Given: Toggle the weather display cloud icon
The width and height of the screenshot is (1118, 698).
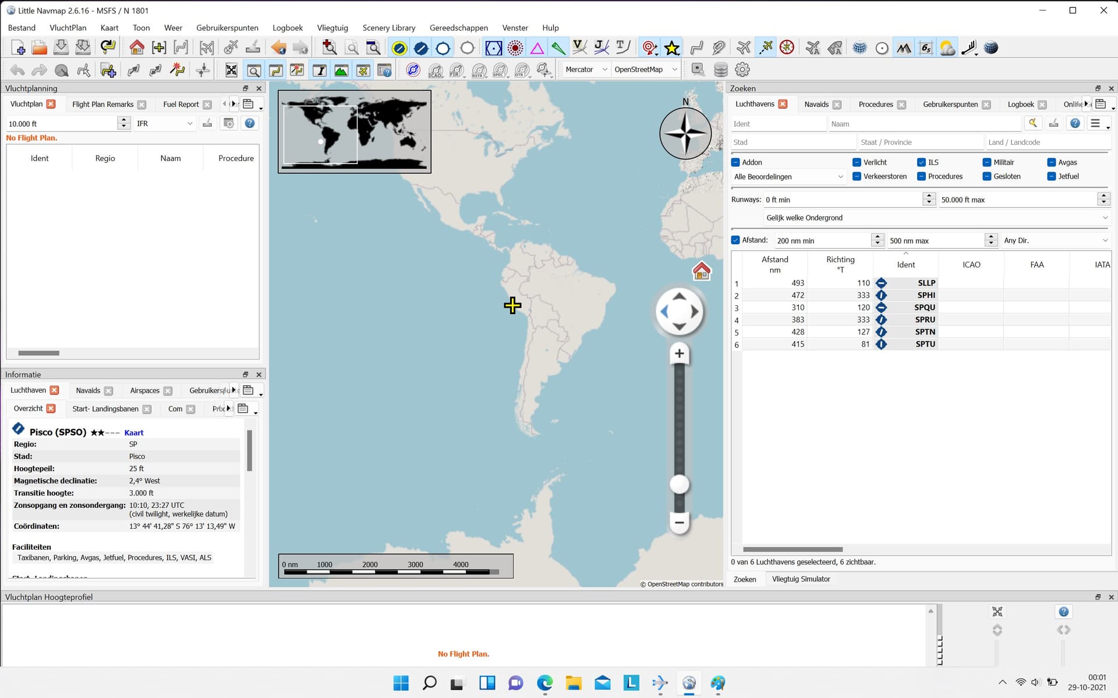Looking at the screenshot, I should 947,47.
